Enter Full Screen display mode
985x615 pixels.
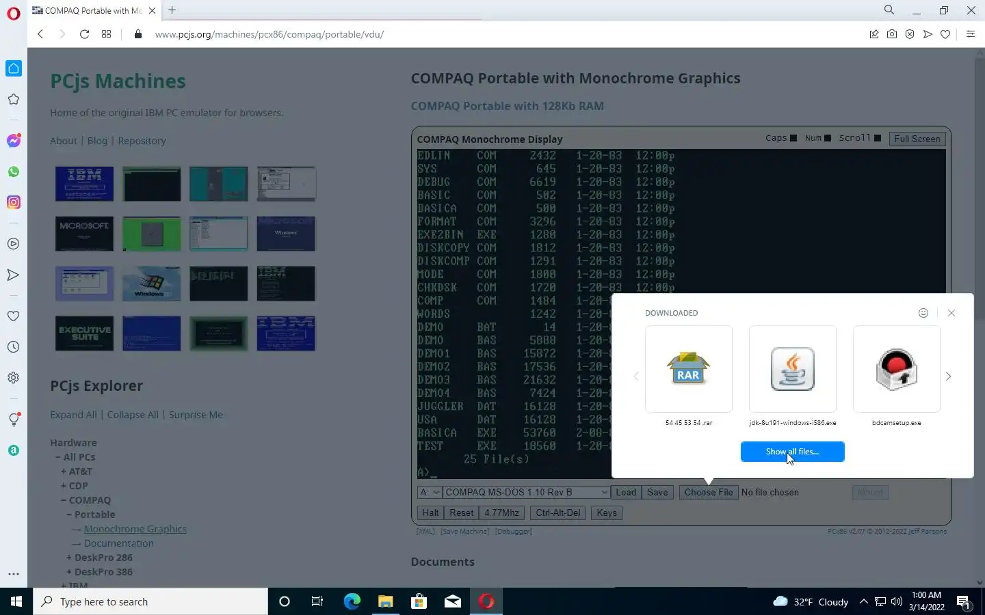917,139
